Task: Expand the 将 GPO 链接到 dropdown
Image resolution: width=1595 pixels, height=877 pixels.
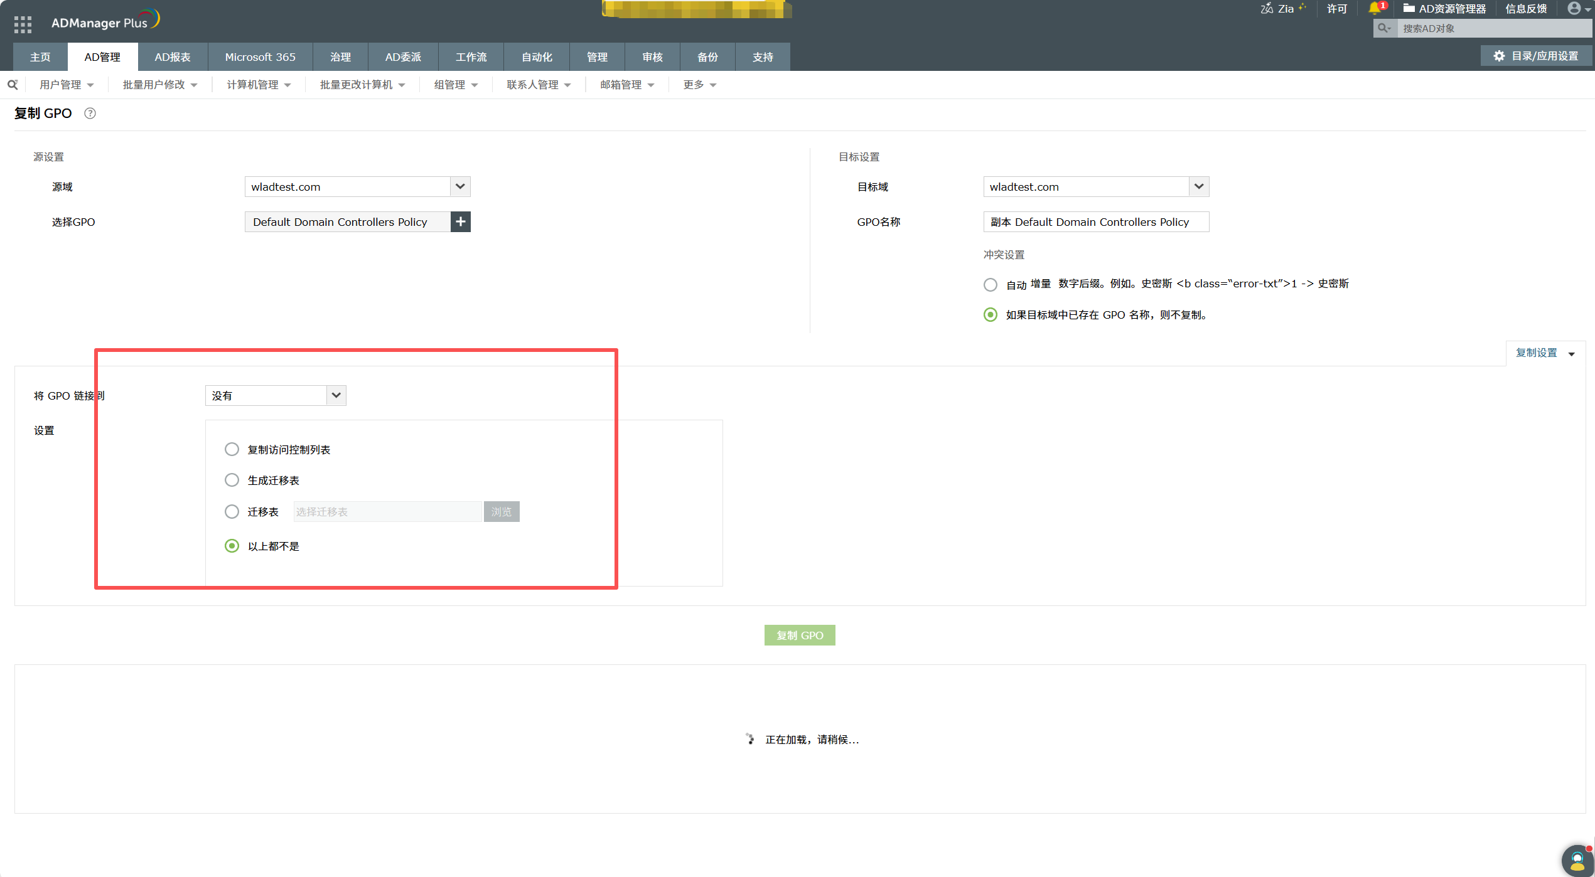Action: [336, 395]
